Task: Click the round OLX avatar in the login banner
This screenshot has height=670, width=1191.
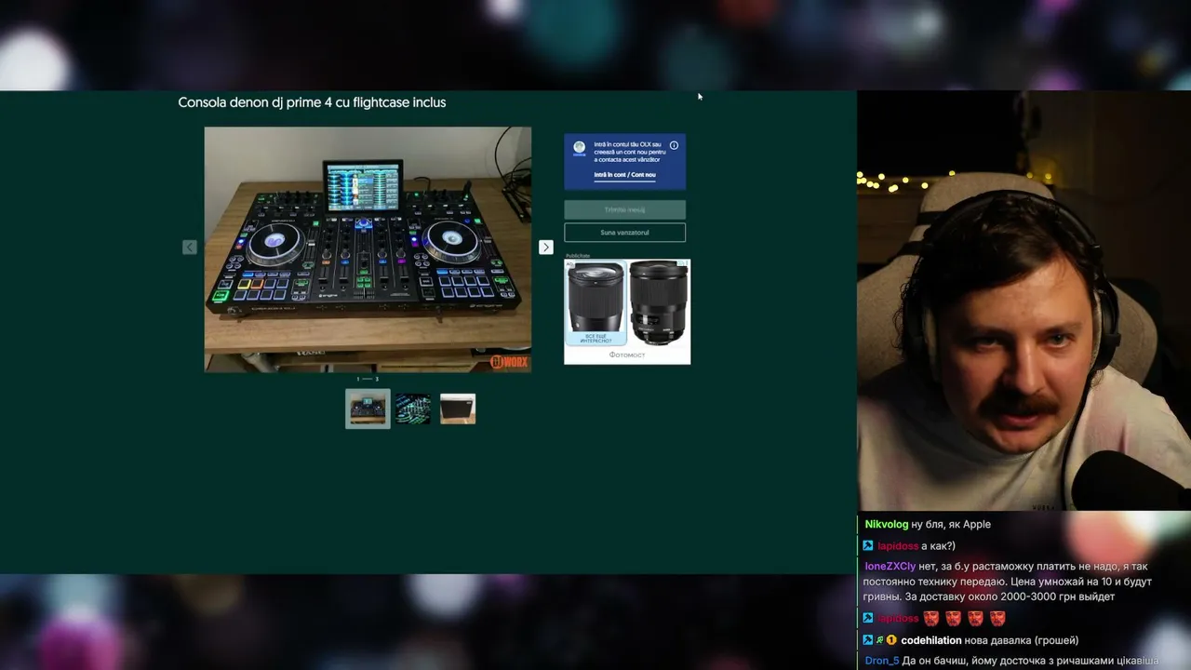Action: [x=580, y=148]
